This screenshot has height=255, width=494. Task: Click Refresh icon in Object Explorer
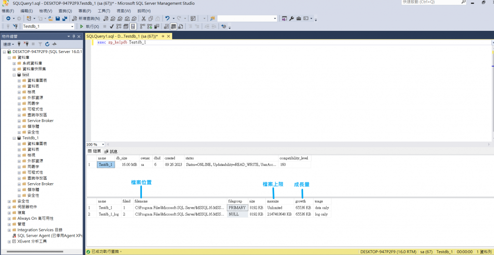coord(47,44)
